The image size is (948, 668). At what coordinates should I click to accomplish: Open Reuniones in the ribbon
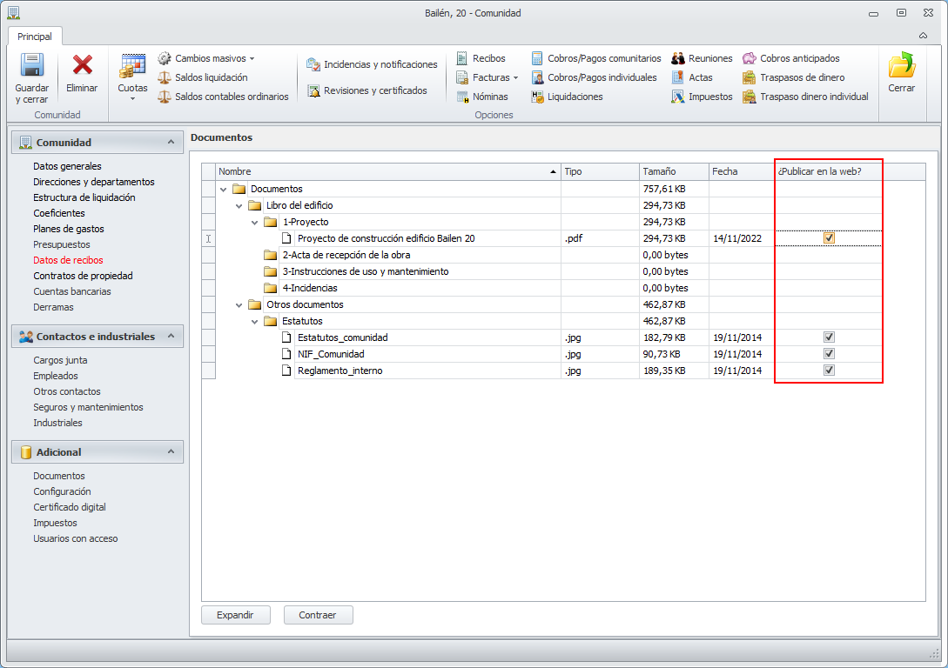pos(702,58)
